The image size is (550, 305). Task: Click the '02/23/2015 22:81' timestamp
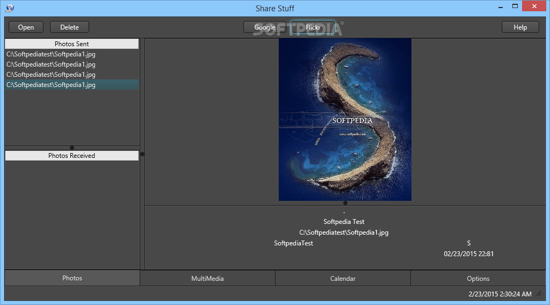pos(468,254)
